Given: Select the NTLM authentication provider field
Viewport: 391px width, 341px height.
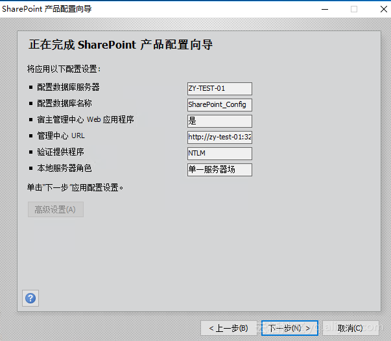Looking at the screenshot, I should point(220,154).
